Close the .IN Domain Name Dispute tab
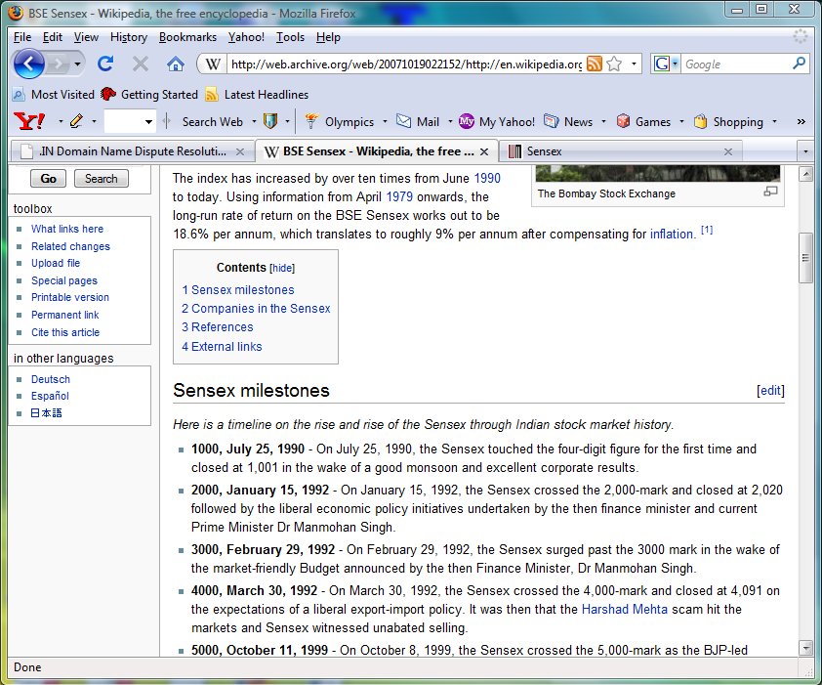 click(x=239, y=151)
